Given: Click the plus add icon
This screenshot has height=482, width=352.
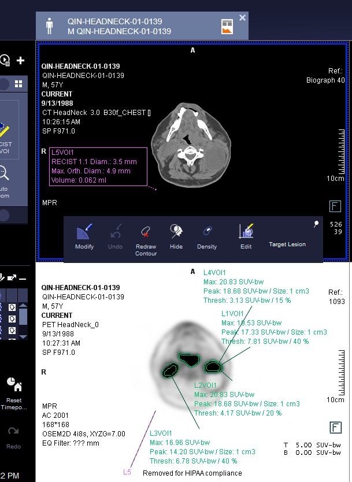Looking at the screenshot, I should 21,60.
